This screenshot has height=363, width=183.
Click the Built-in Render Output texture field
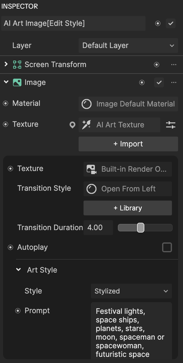click(127, 169)
